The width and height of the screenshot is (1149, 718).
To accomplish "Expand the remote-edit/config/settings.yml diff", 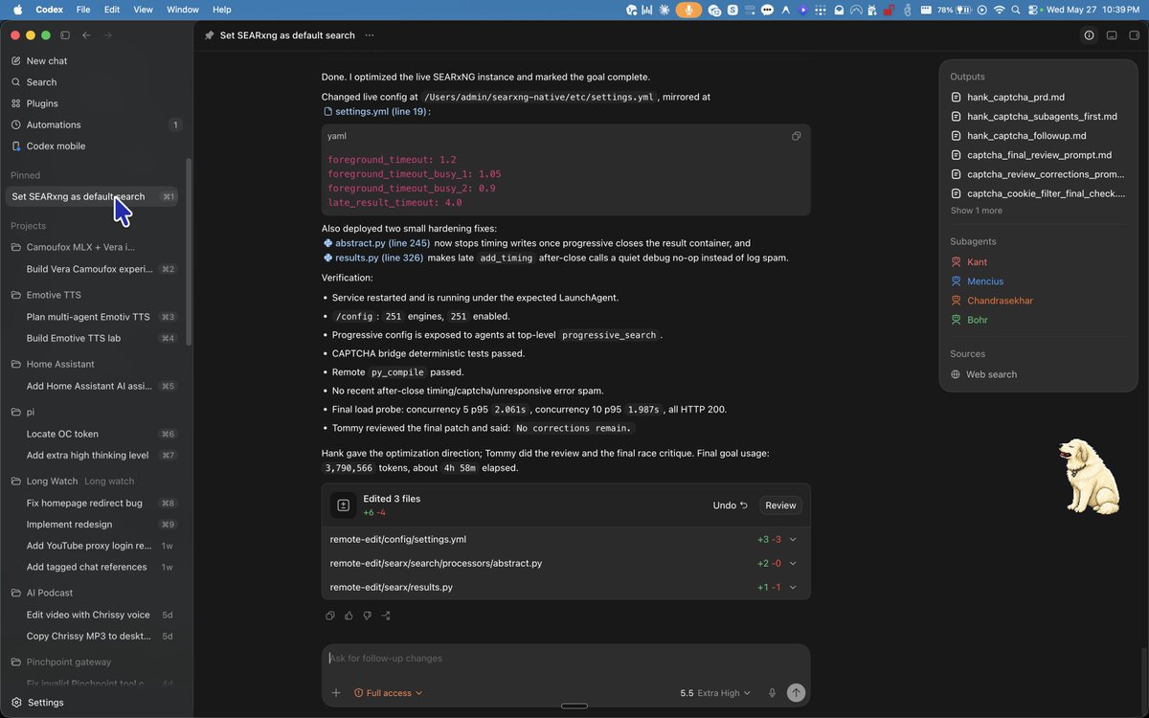I will coord(793,539).
